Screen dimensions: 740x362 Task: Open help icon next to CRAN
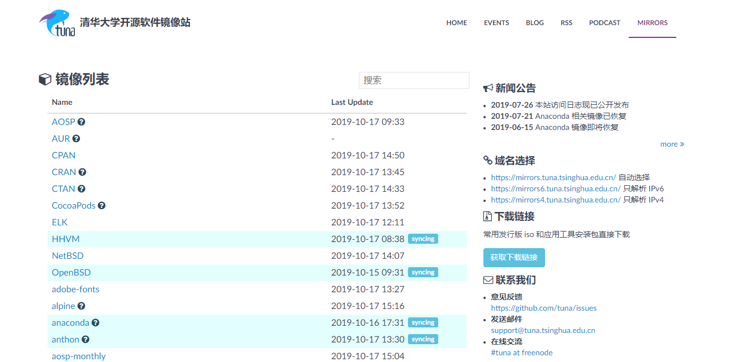[x=83, y=172]
